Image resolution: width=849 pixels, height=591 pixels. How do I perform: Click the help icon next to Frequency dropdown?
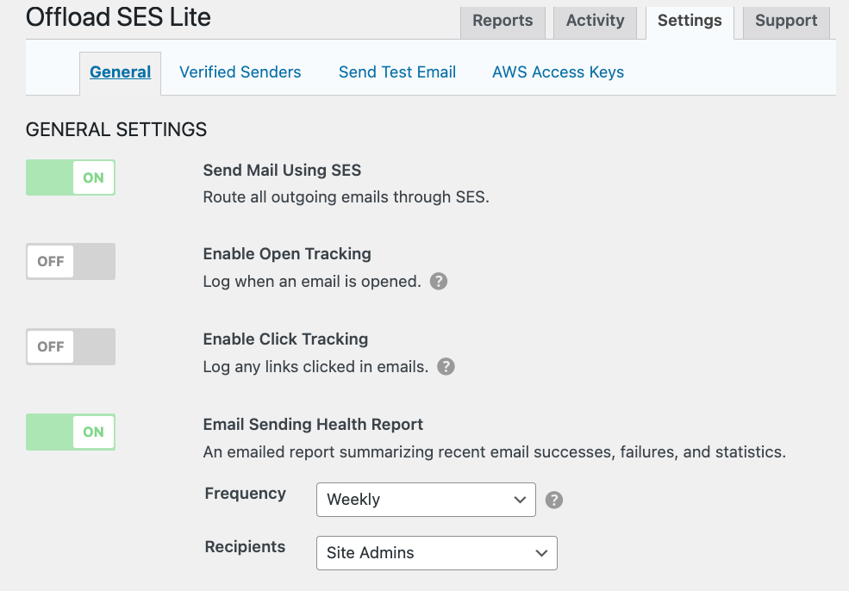coord(554,500)
